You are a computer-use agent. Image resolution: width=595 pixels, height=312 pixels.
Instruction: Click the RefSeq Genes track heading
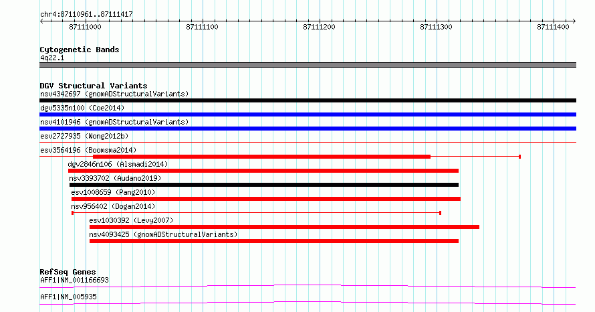coord(68,272)
